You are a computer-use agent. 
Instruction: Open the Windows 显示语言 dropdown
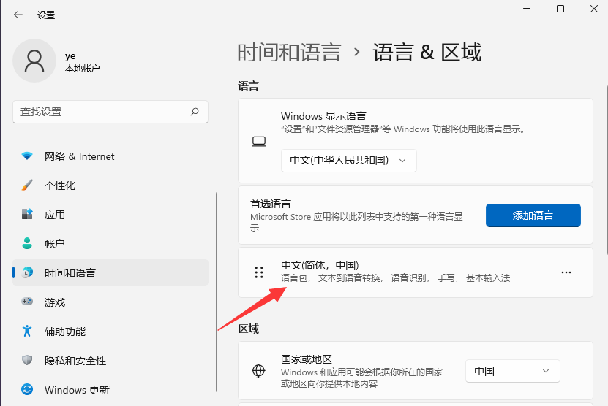click(348, 160)
